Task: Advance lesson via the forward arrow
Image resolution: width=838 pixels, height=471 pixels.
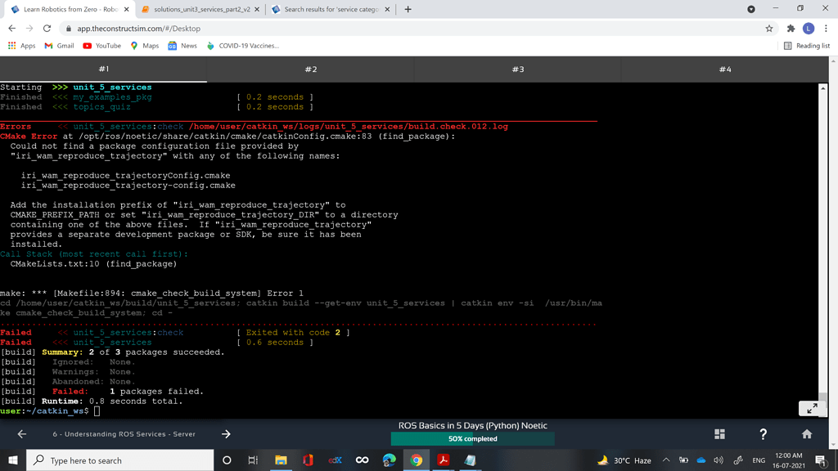Action: pyautogui.click(x=226, y=434)
